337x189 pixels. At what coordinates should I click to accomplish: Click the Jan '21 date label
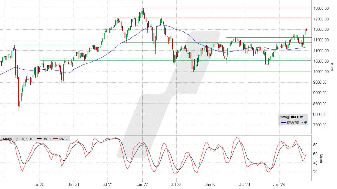click(x=73, y=184)
